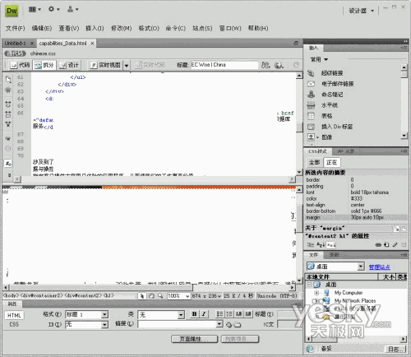This screenshot has height=357, width=411.
Task: Select the Zoom magnifier tool in status bar
Action: tap(160, 296)
